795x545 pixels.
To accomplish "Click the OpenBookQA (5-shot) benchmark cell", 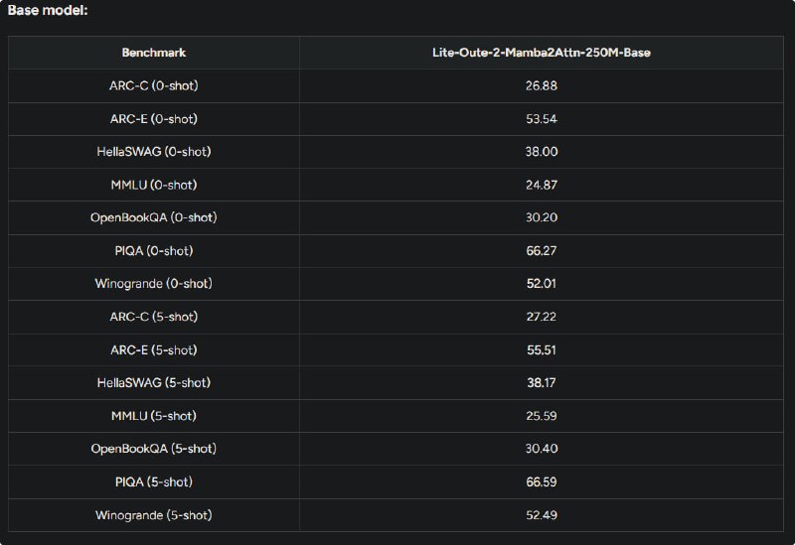I will pos(154,449).
